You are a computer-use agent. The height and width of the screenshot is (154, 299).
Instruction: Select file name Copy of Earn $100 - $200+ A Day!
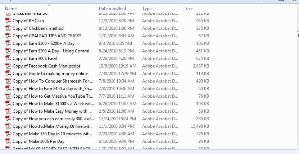click(44, 43)
